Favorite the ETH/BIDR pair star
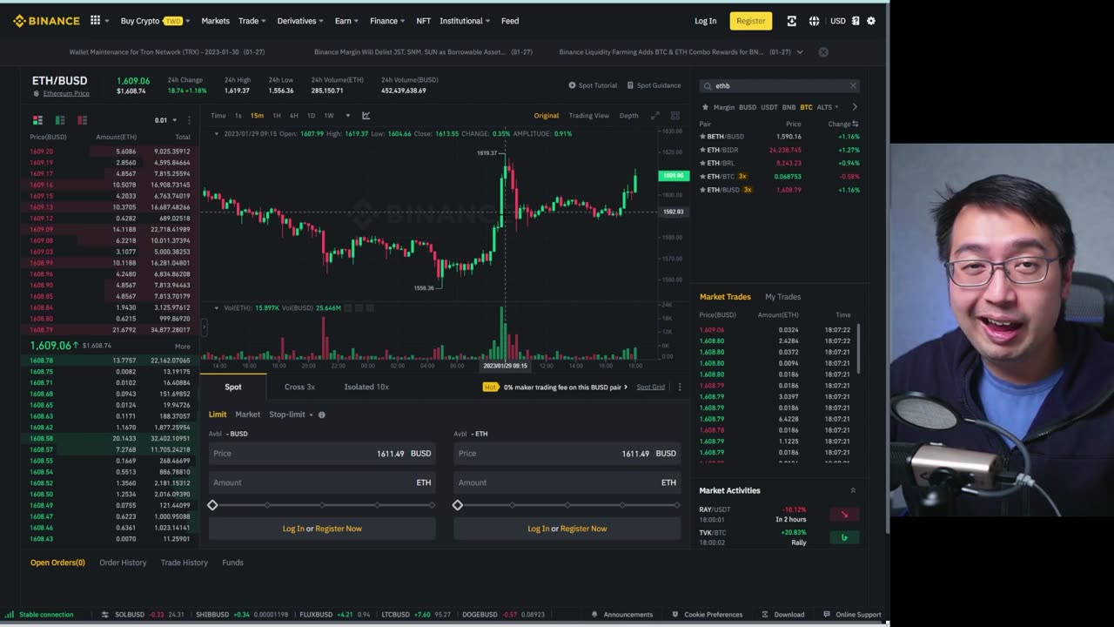 703,150
